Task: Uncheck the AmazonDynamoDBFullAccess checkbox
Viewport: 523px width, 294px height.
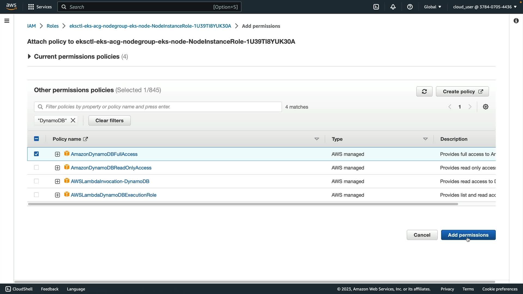Action: click(x=36, y=154)
